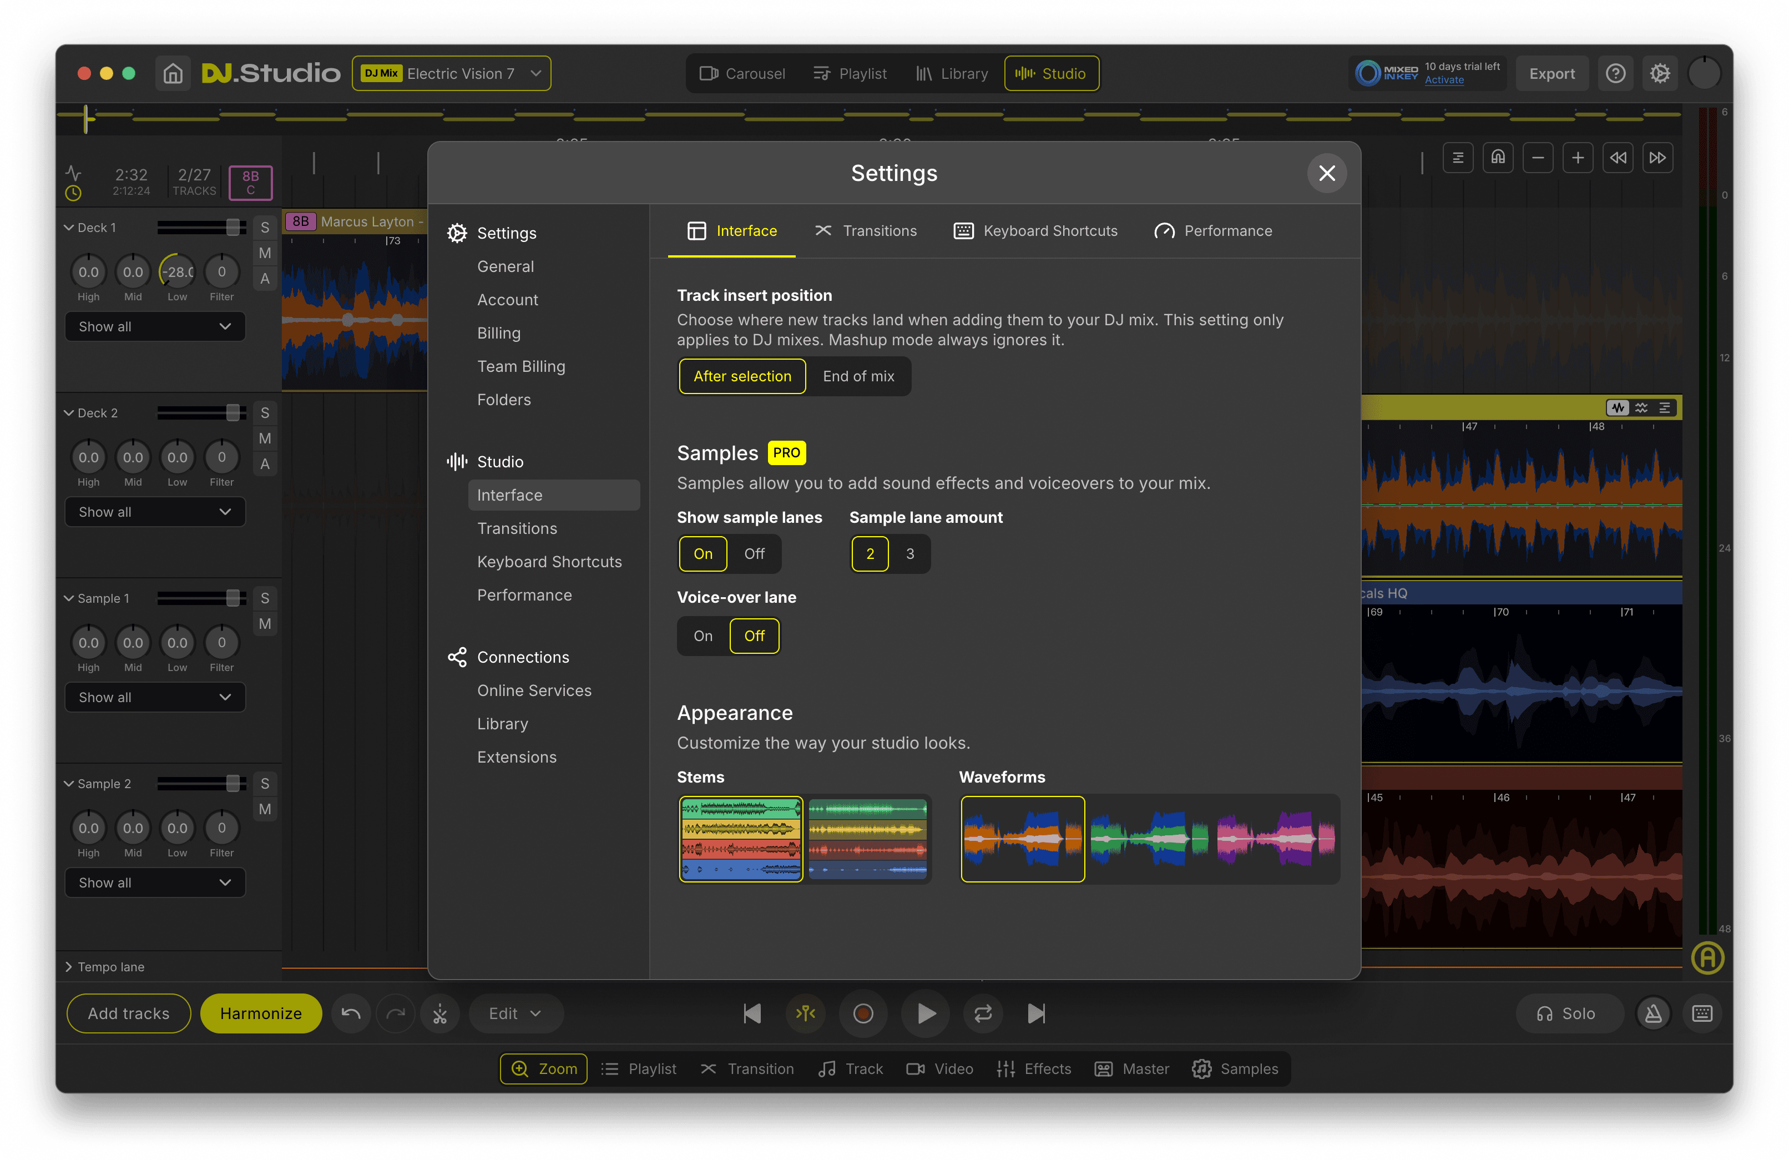Open the Samples tab in bottom bar
The width and height of the screenshot is (1789, 1160).
(1235, 1068)
